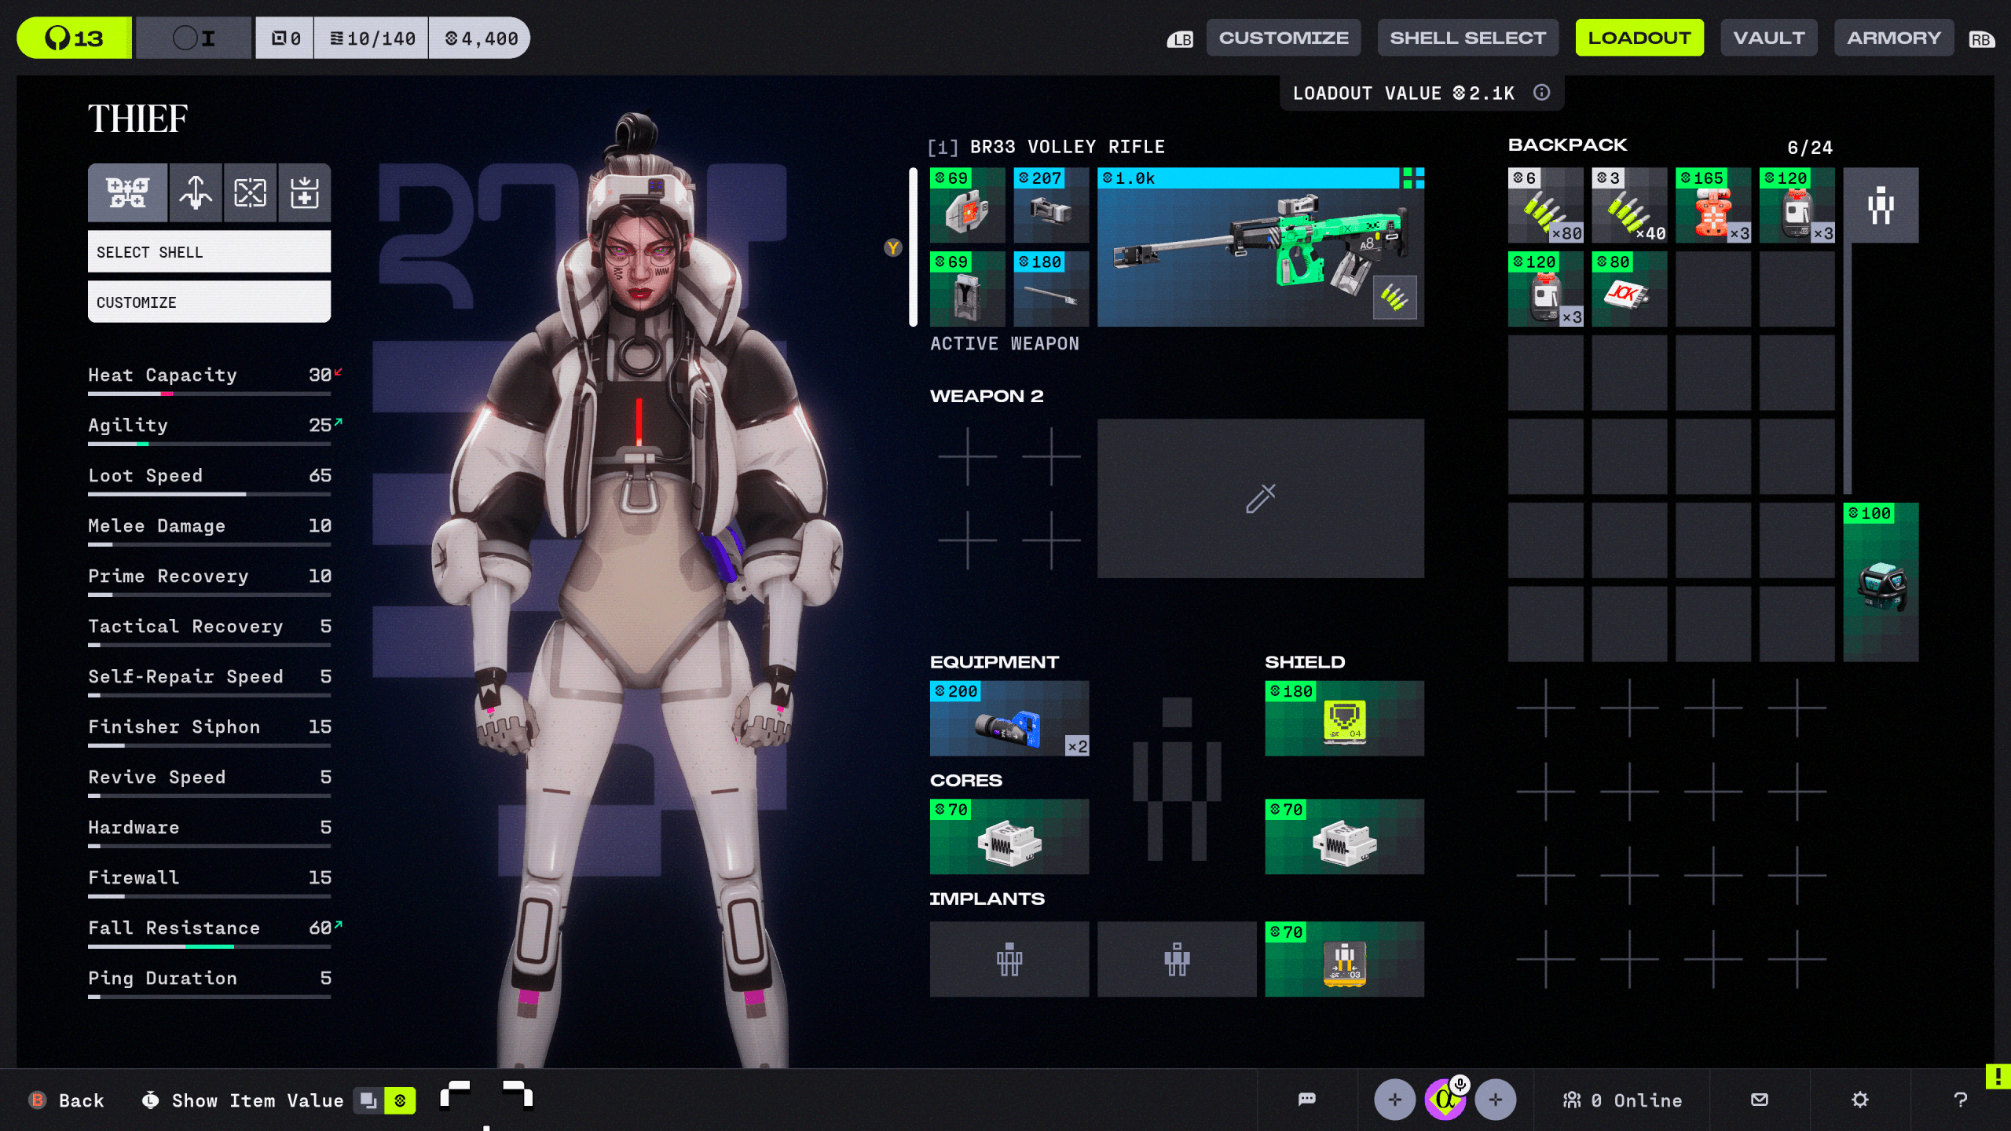Toggle the Show Item Value switch

(x=383, y=1100)
